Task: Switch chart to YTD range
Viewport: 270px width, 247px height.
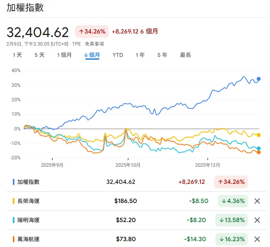Action: (118, 55)
